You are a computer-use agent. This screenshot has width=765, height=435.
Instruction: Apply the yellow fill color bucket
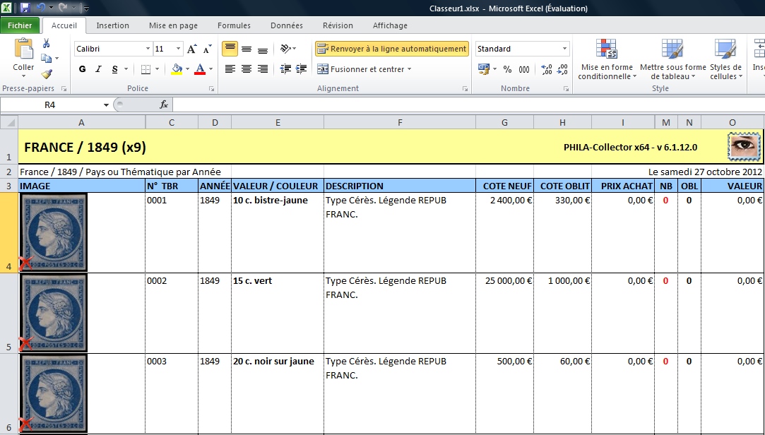177,69
